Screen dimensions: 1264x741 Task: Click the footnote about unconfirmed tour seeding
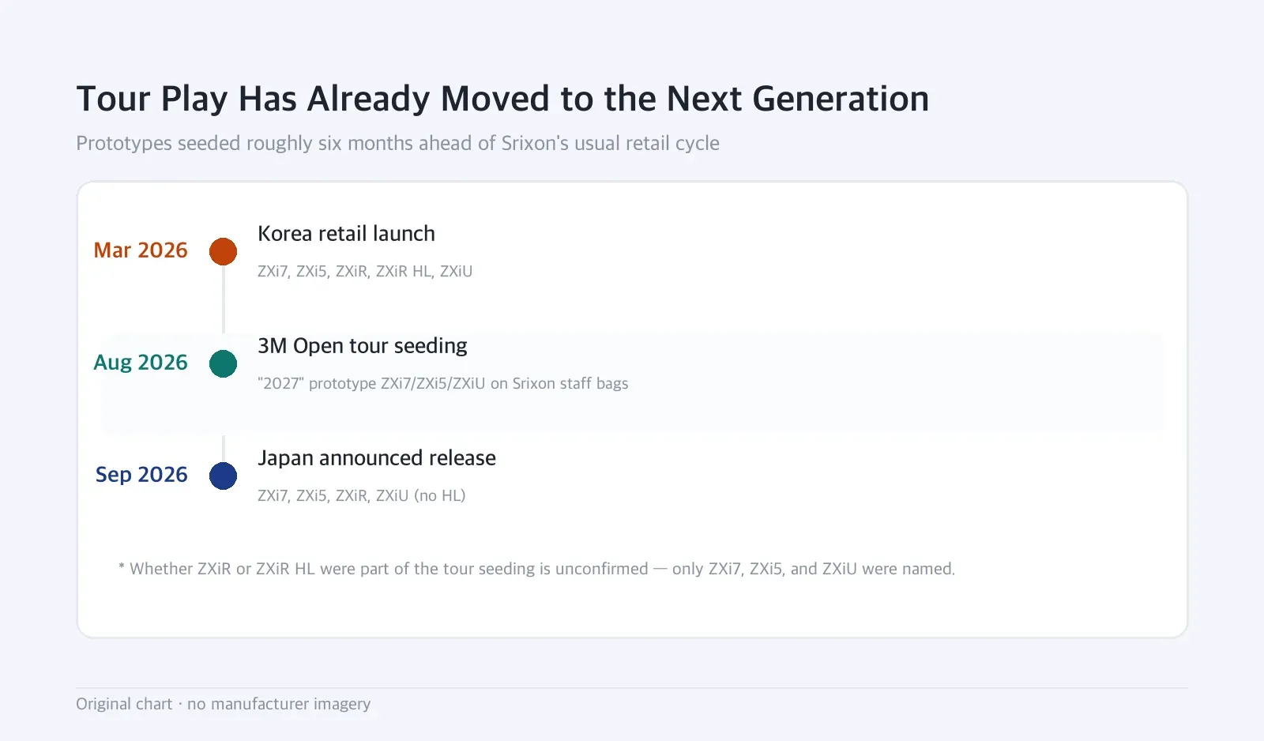pos(537,569)
